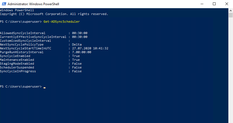Click the SyncCycleInProgress False value
Image resolution: width=233 pixels, height=123 pixels.
click(x=77, y=71)
